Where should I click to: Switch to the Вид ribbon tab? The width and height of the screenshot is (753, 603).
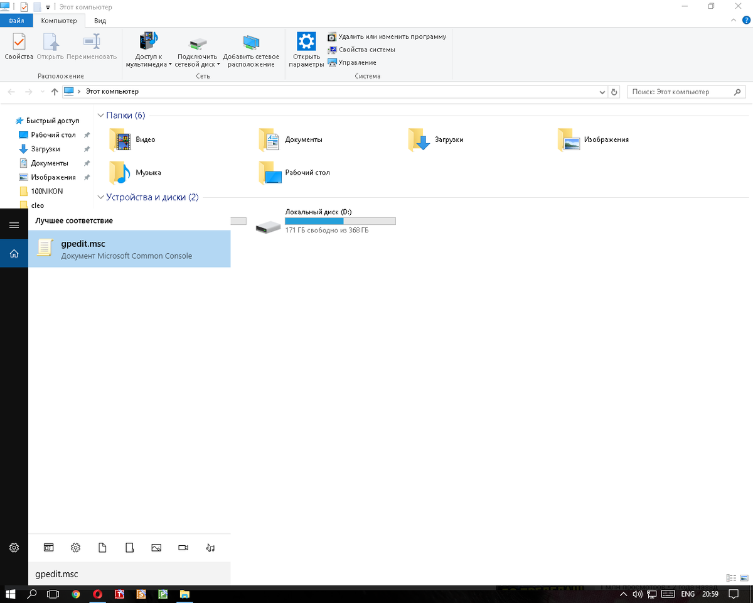[100, 21]
